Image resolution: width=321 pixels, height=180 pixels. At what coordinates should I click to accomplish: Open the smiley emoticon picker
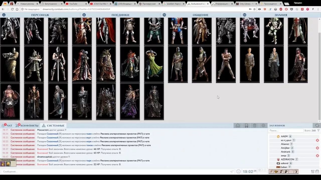[x=238, y=171]
